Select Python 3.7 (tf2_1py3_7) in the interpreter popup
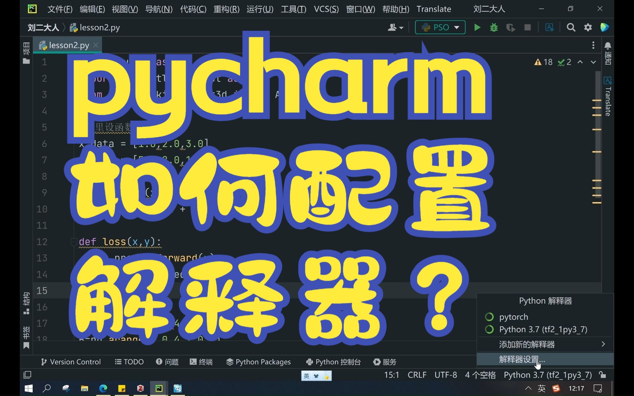Viewport: 634px width, 396px height. 545,329
